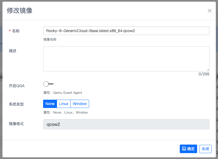Set the system type to Window
The width and height of the screenshot is (218, 159).
pos(80,104)
